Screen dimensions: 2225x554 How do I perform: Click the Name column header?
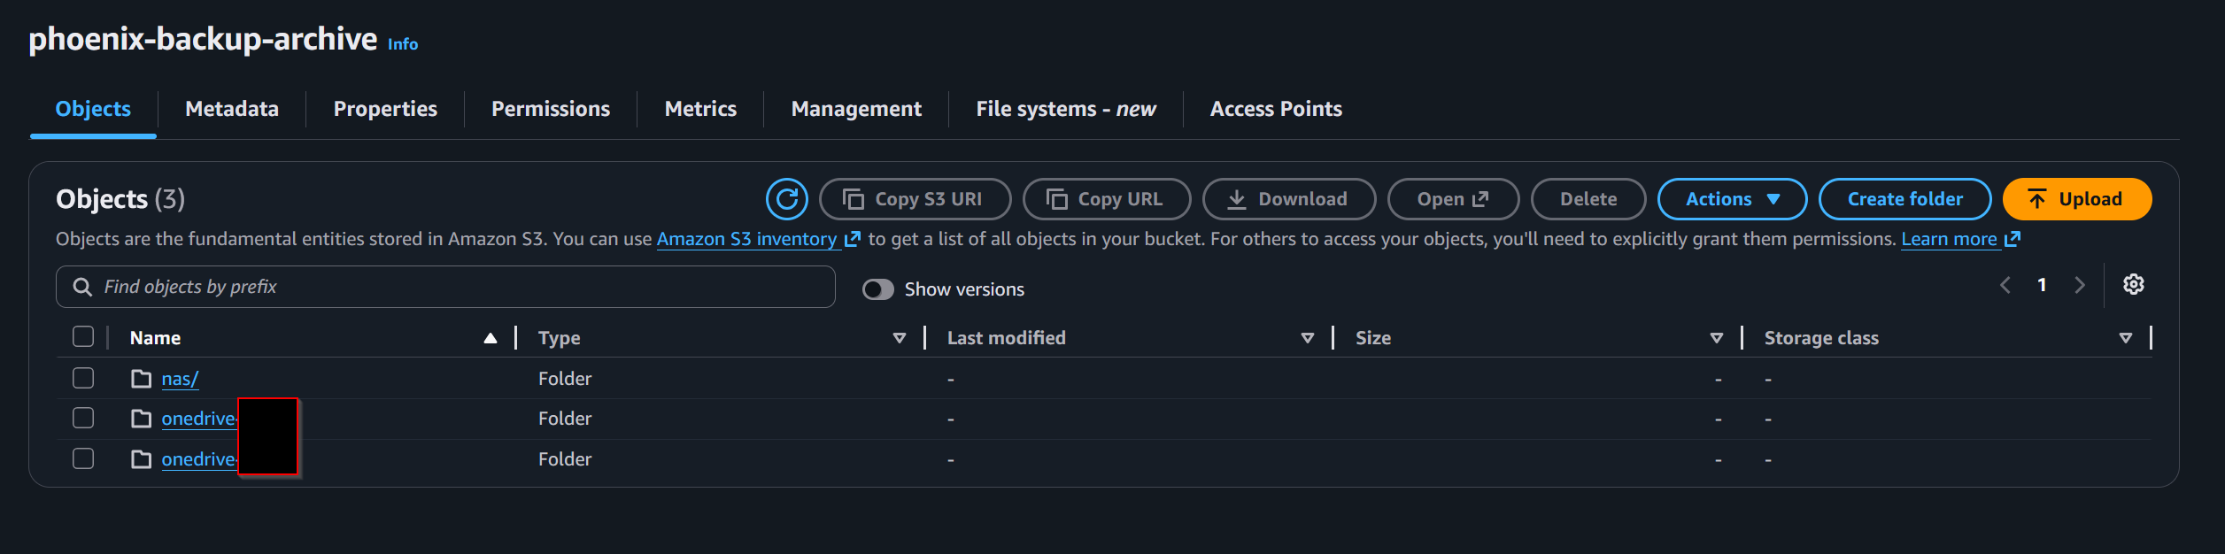[x=155, y=338]
